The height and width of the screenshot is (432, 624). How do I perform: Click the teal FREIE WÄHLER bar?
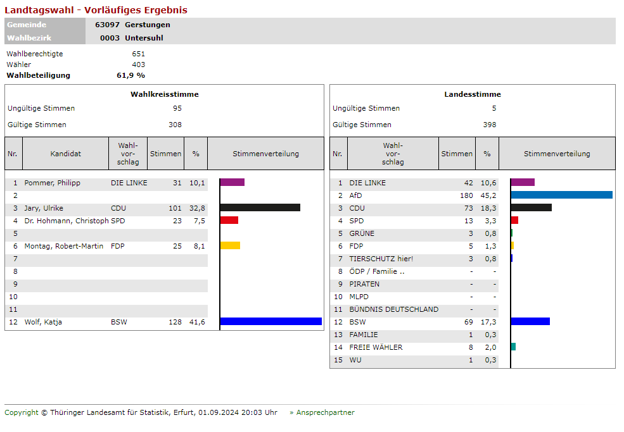[513, 347]
